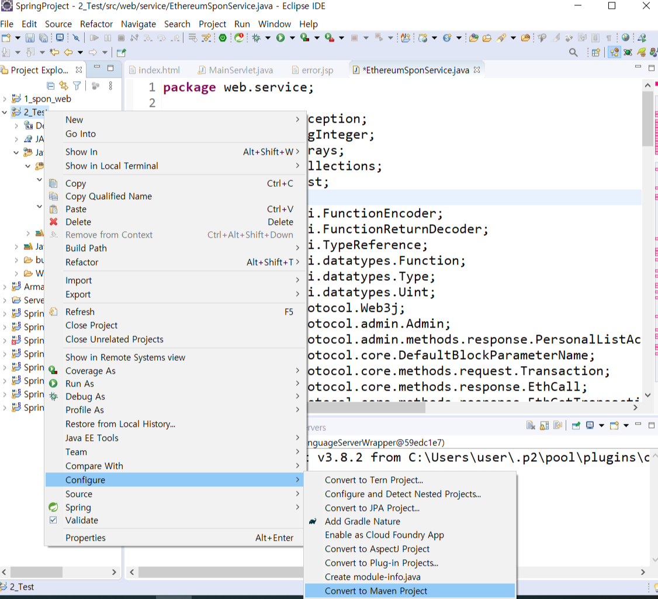Switch to the Debug perspective icon

coord(628,53)
